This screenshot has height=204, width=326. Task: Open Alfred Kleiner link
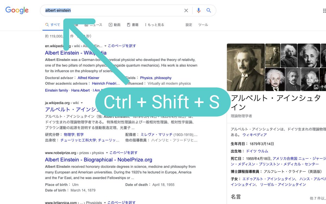(88, 78)
